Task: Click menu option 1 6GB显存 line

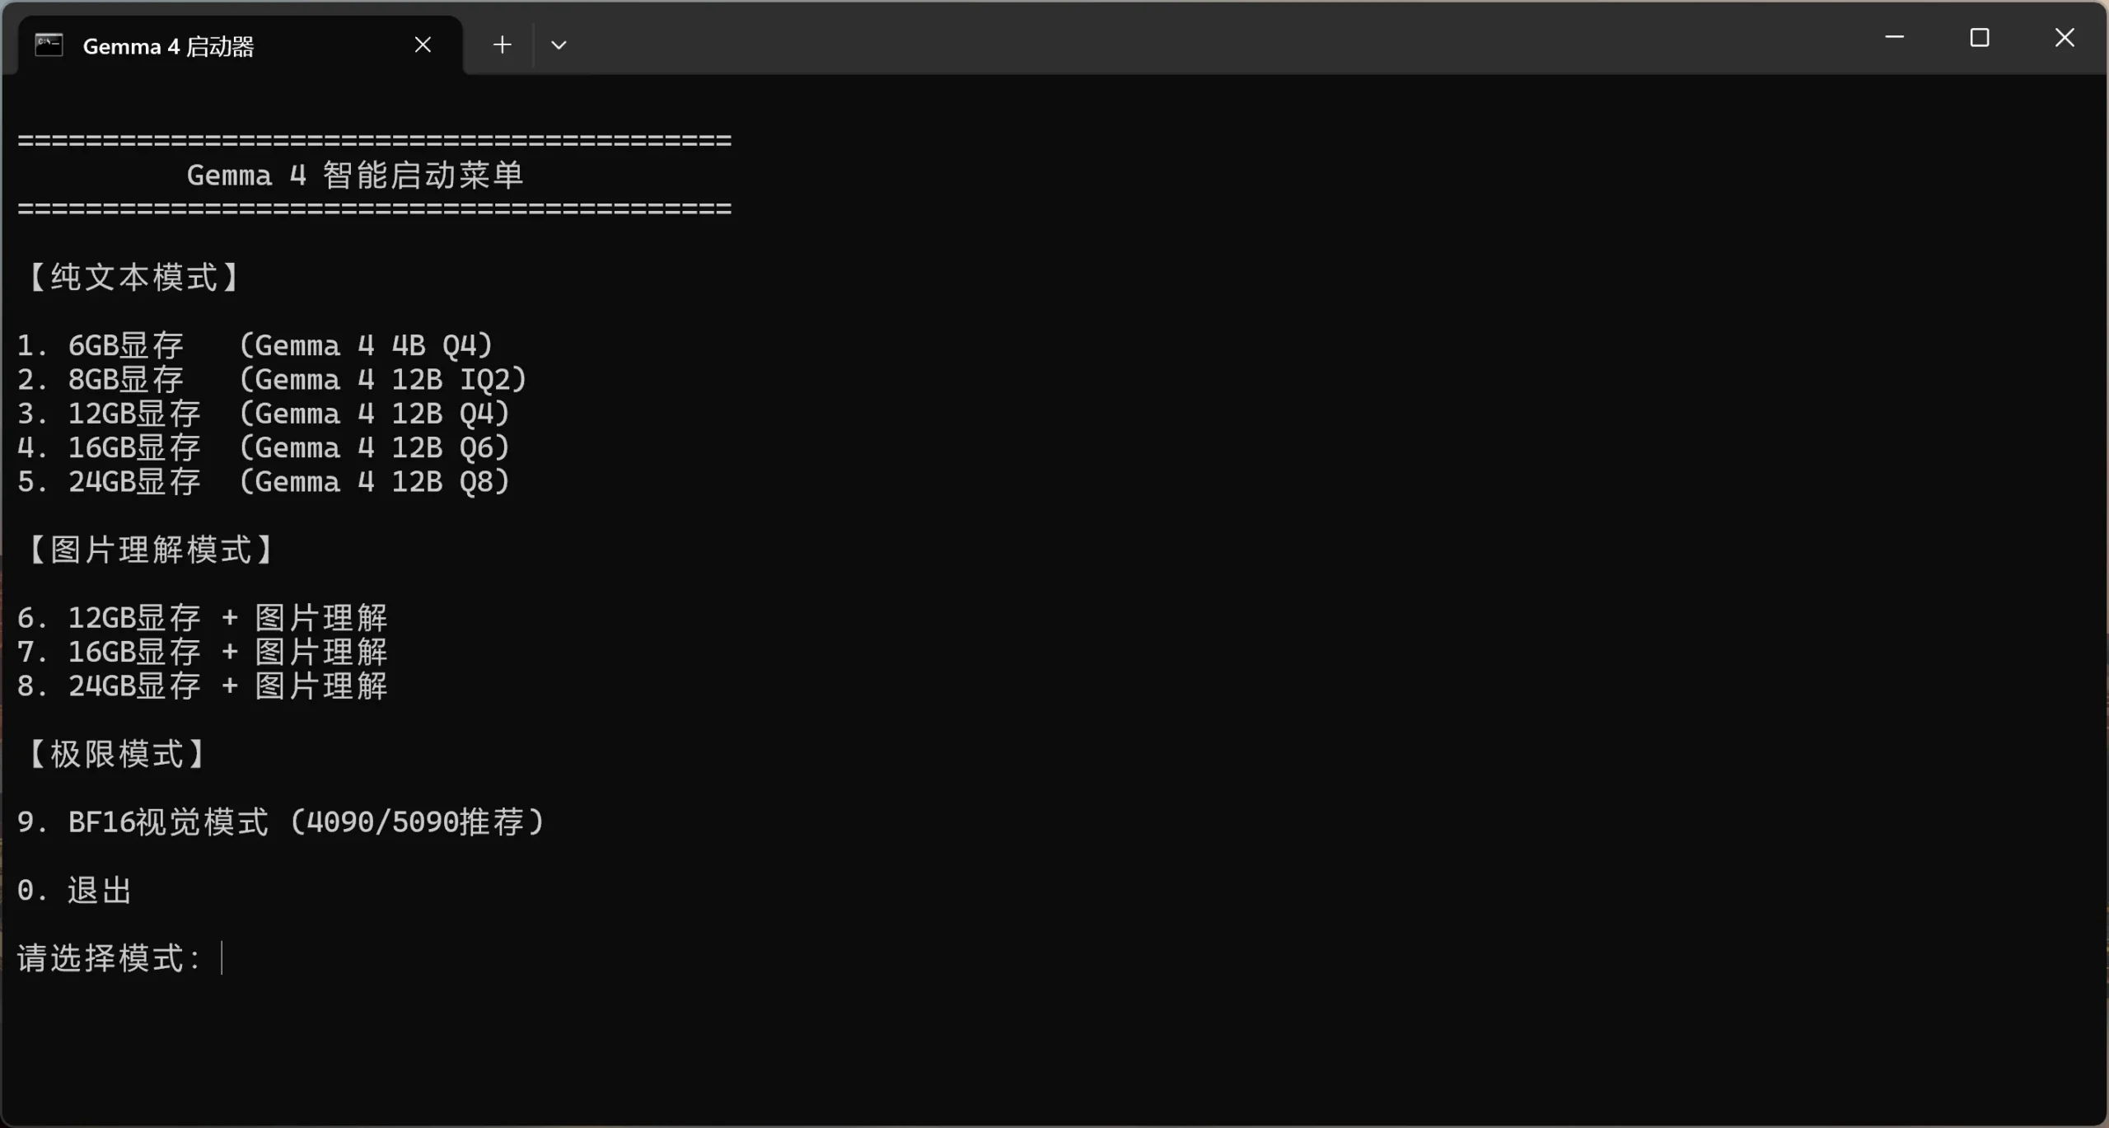Action: (255, 344)
